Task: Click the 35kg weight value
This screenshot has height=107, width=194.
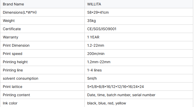Action: point(92,21)
